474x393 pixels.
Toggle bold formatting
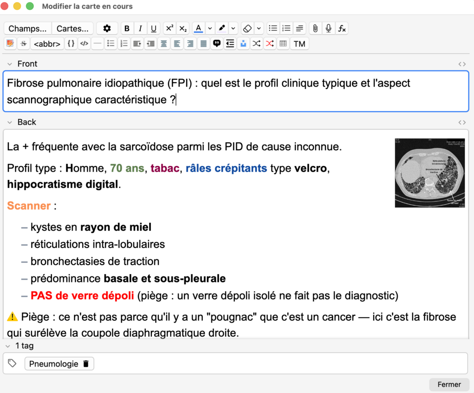coord(127,28)
